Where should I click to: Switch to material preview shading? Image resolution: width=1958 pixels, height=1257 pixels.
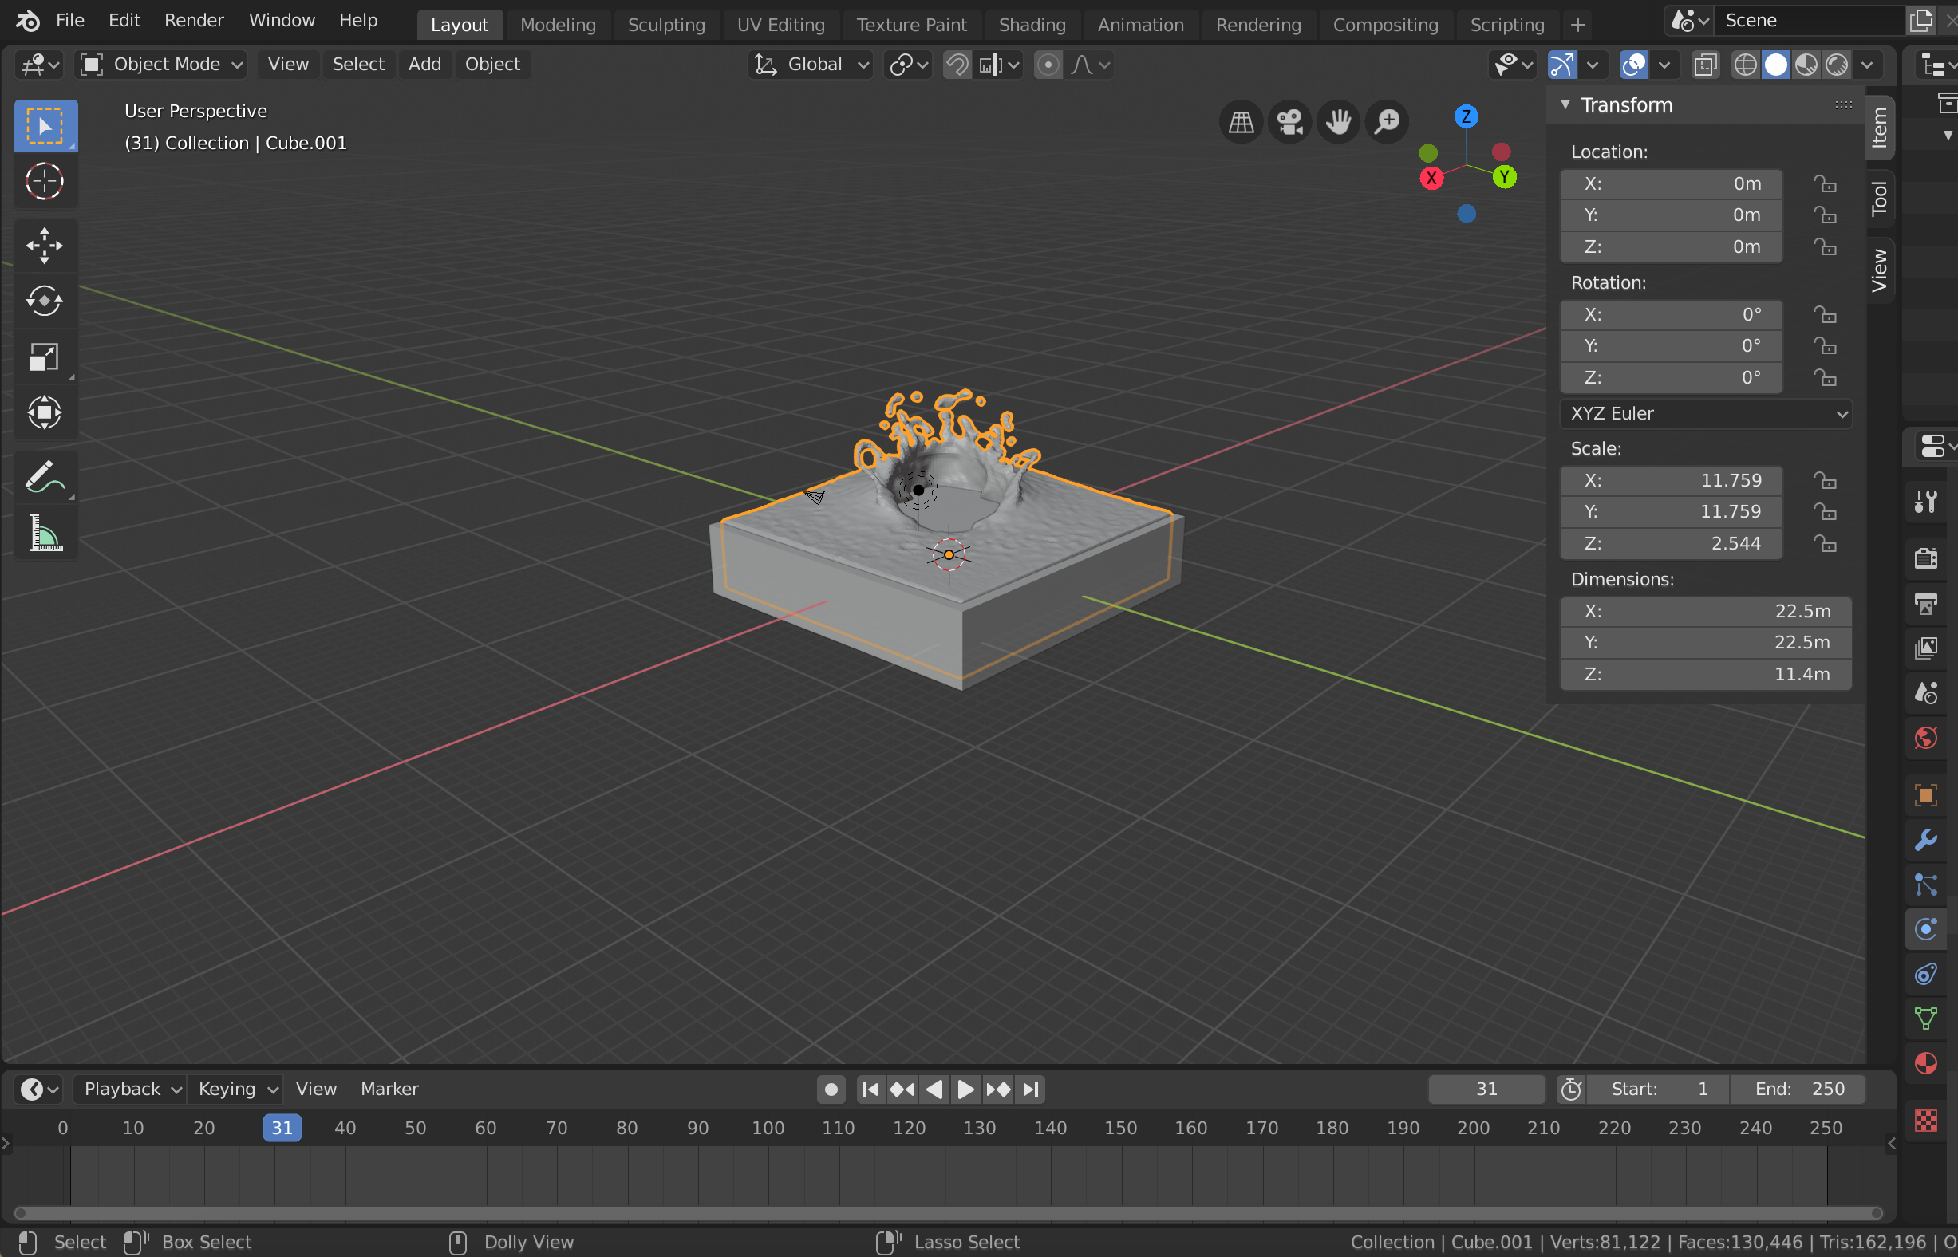1806,65
